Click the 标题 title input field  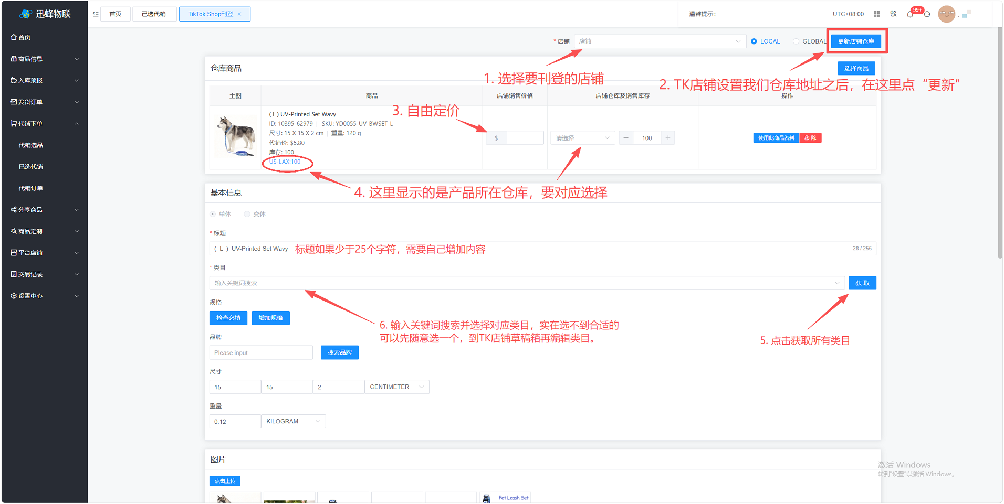tap(543, 249)
